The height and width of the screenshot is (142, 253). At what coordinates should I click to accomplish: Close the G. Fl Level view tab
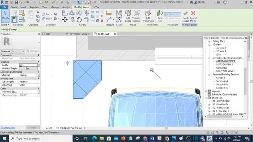115,34
